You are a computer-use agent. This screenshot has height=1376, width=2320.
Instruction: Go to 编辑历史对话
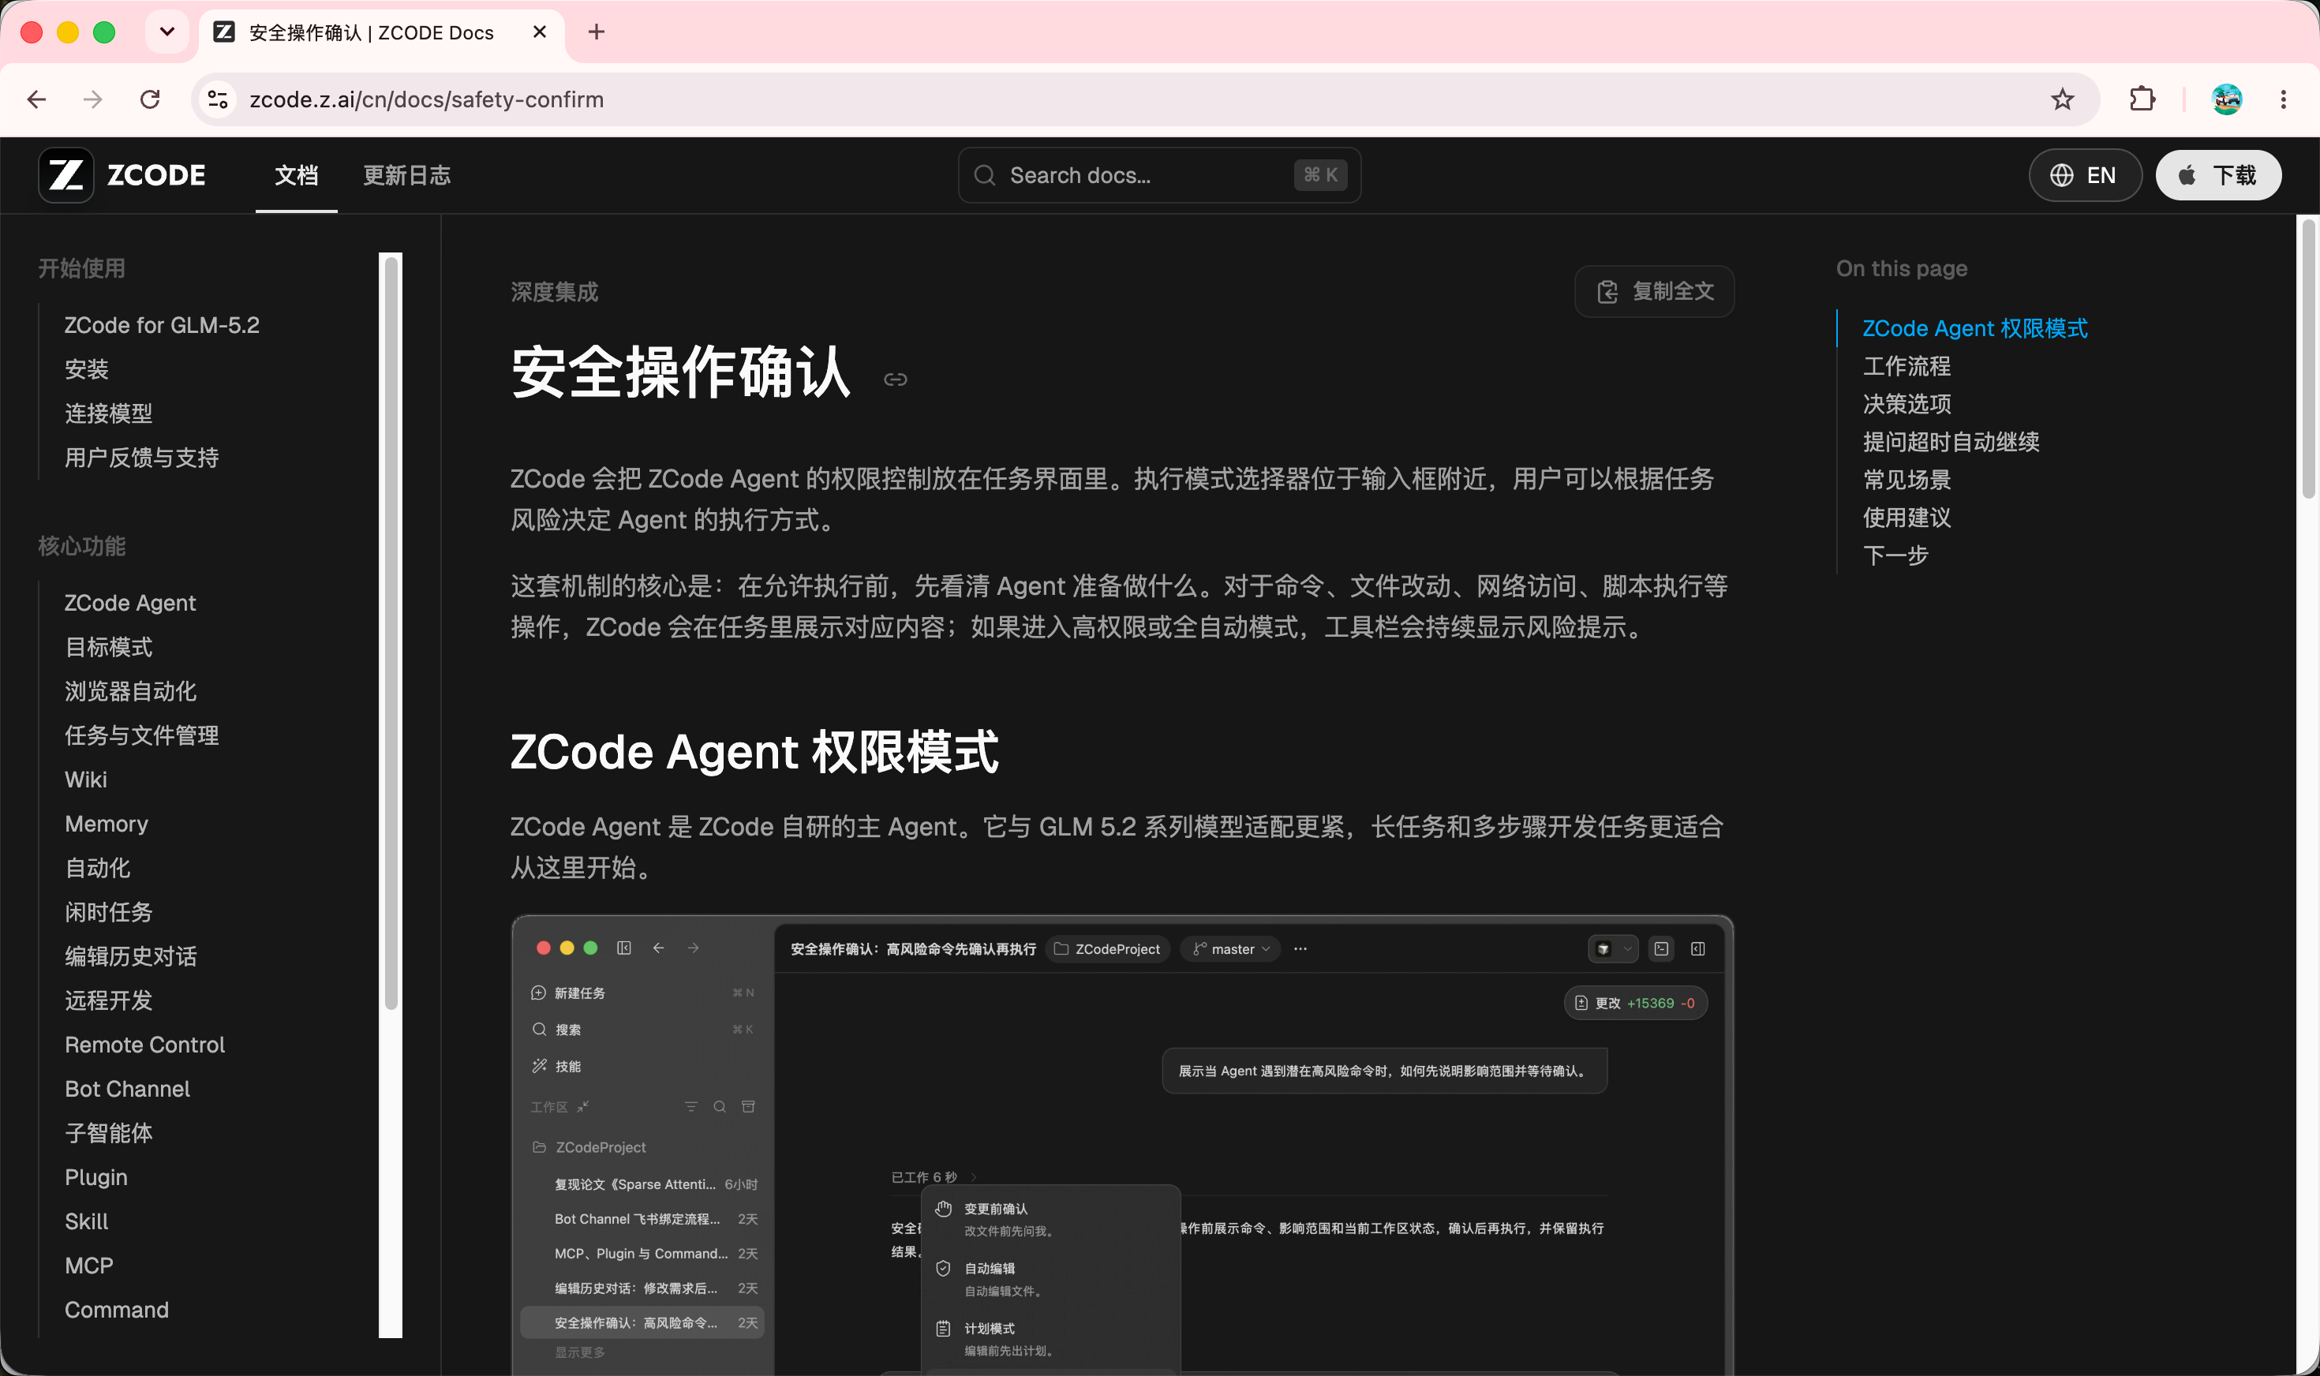131,956
